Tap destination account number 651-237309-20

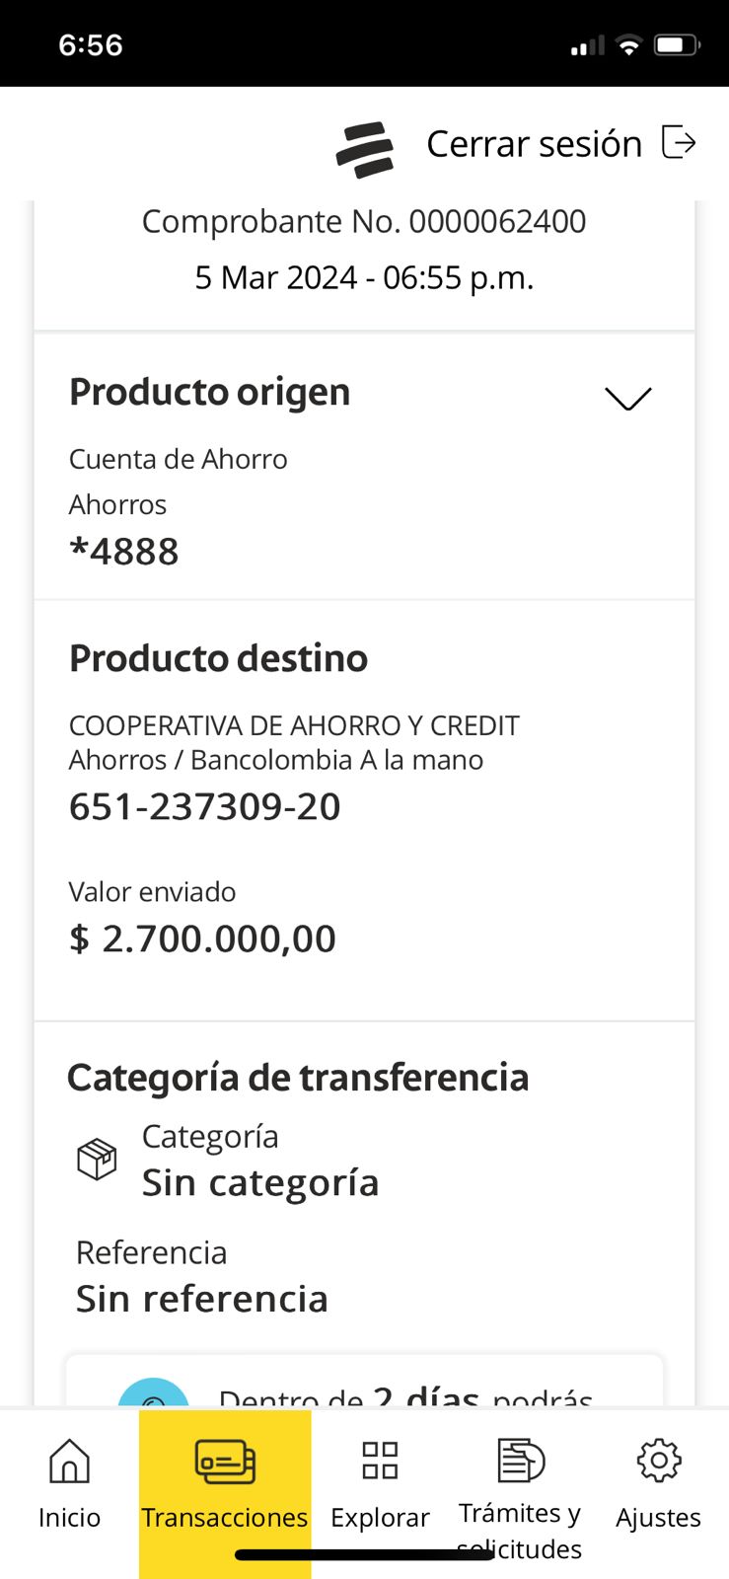pos(205,806)
